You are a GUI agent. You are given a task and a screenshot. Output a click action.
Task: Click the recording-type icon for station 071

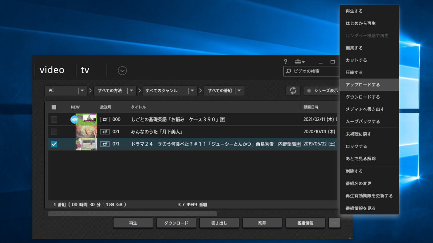pos(105,144)
